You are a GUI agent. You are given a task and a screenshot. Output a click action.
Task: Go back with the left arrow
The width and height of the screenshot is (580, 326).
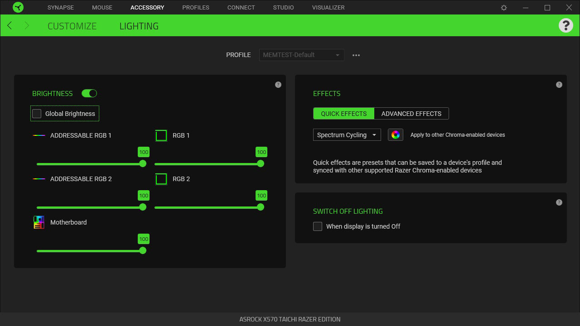(x=10, y=26)
